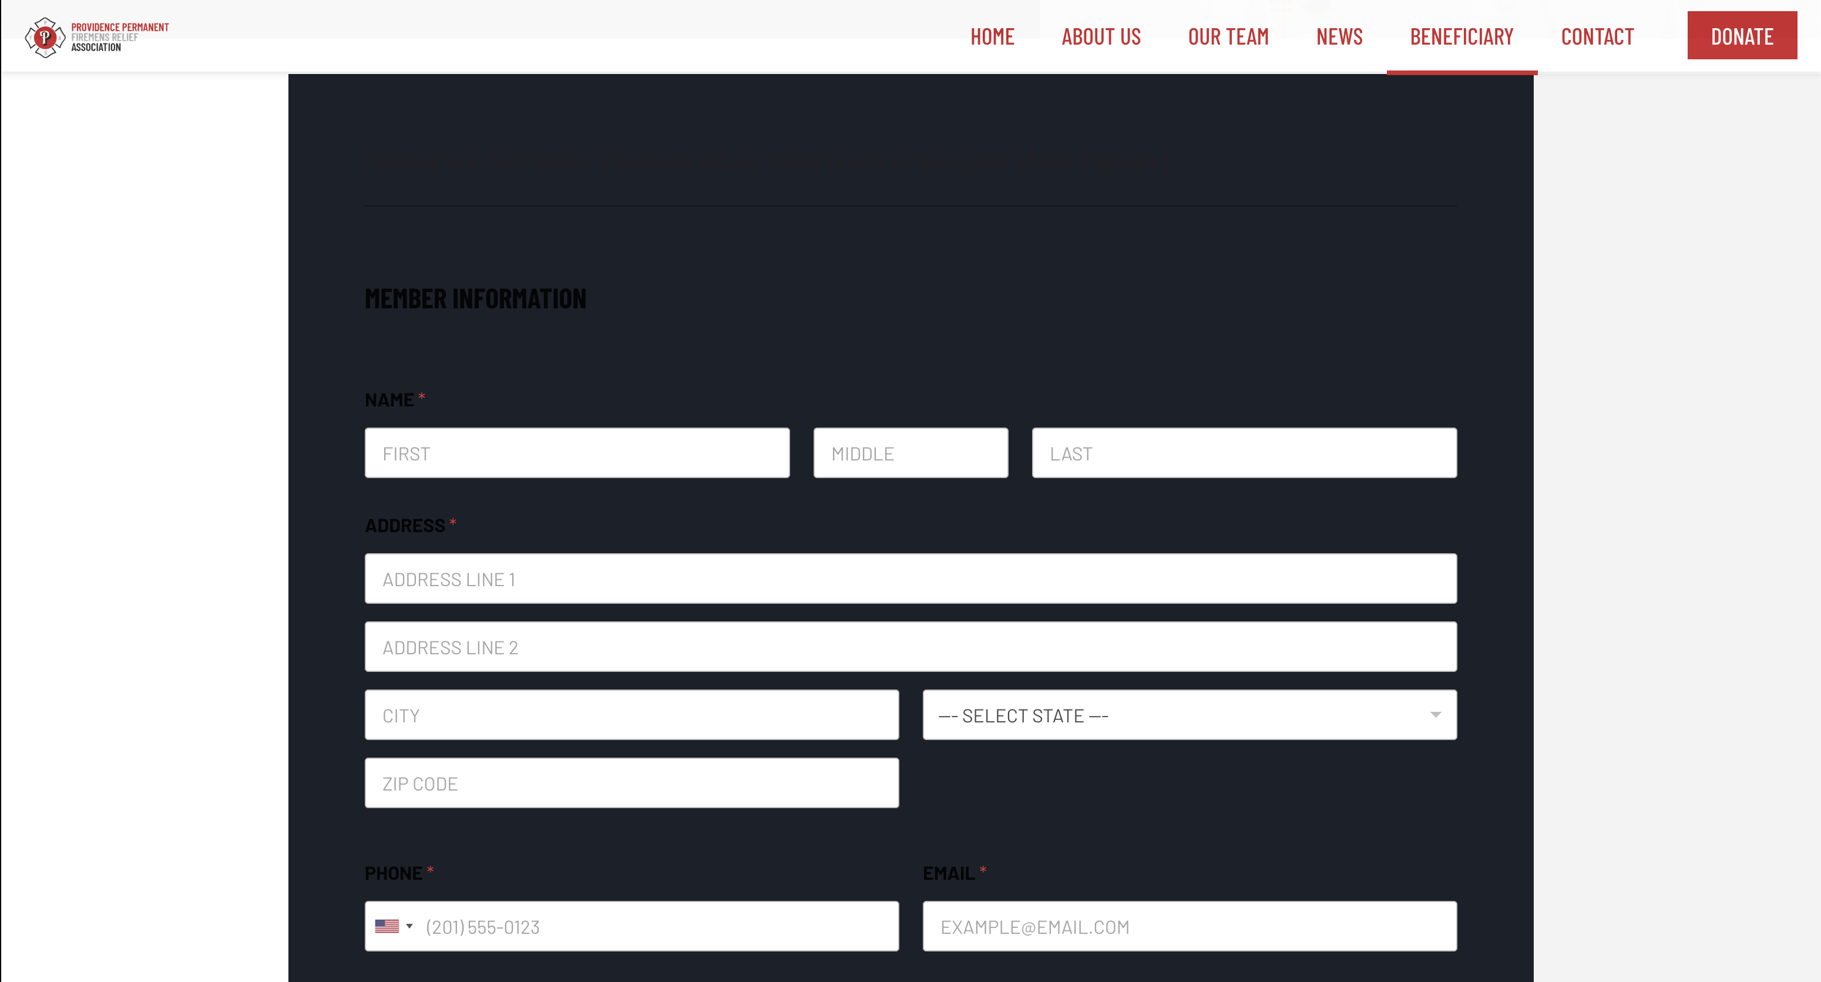Image resolution: width=1821 pixels, height=982 pixels.
Task: Click the NEWS navigation item
Action: click(x=1340, y=35)
